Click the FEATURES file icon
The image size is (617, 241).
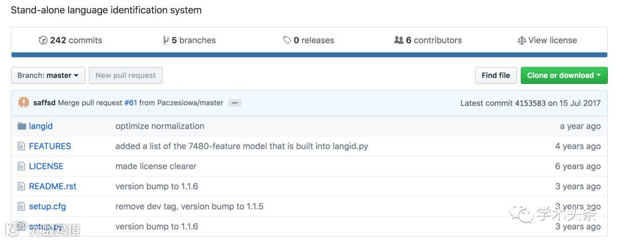click(x=22, y=146)
